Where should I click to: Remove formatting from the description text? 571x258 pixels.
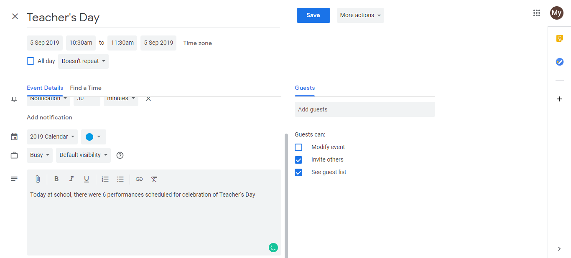[x=154, y=179]
